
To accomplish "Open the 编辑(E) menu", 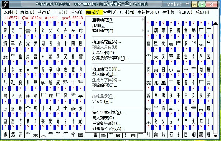I will [27, 12].
